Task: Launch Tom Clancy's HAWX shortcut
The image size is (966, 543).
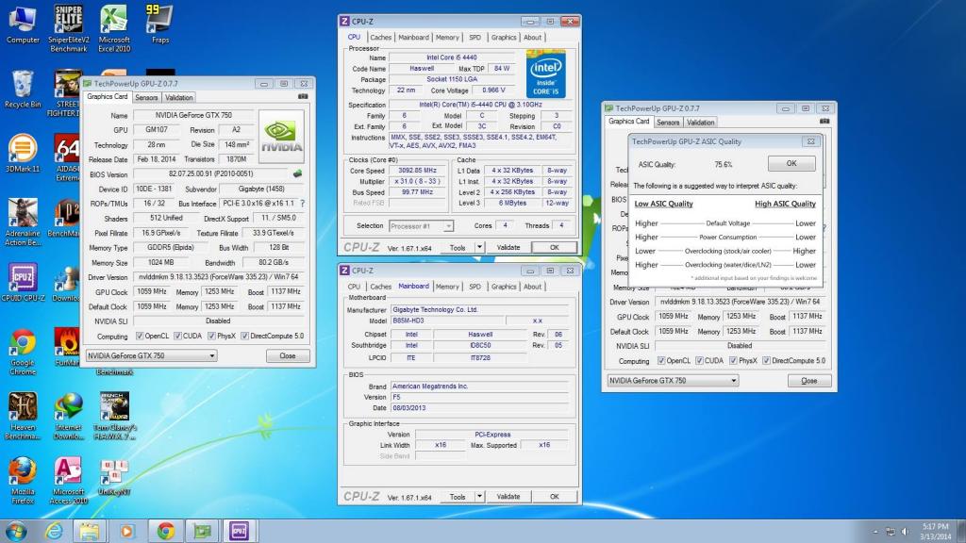Action: click(x=114, y=416)
